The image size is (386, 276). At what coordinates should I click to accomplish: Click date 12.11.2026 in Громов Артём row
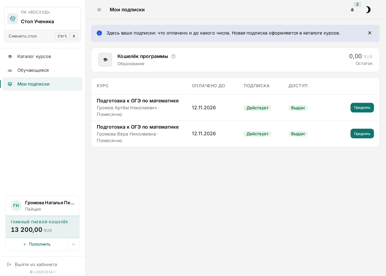(x=204, y=108)
